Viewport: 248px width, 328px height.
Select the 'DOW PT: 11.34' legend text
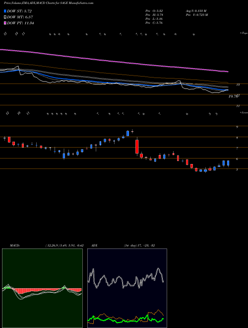pos(20,23)
